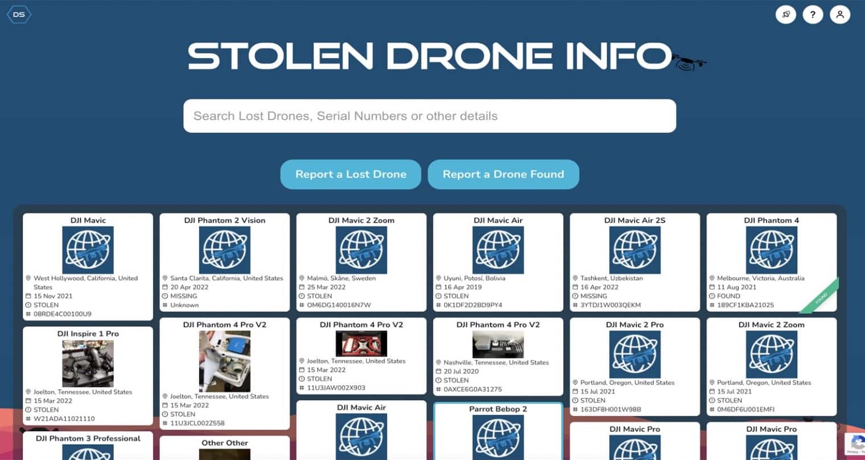This screenshot has width=865, height=460.
Task: Click serial OM6DG140016N7W
Action: [339, 305]
